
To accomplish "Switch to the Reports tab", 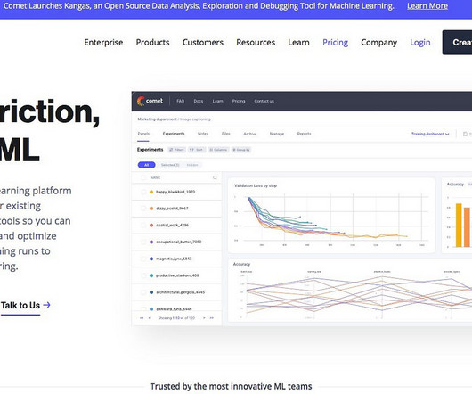I will point(304,134).
